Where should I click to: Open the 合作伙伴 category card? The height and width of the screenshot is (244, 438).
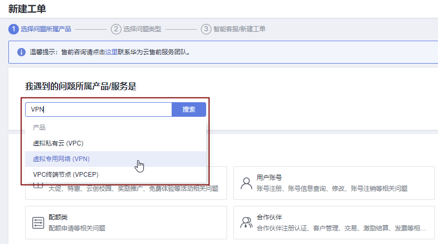(x=334, y=223)
